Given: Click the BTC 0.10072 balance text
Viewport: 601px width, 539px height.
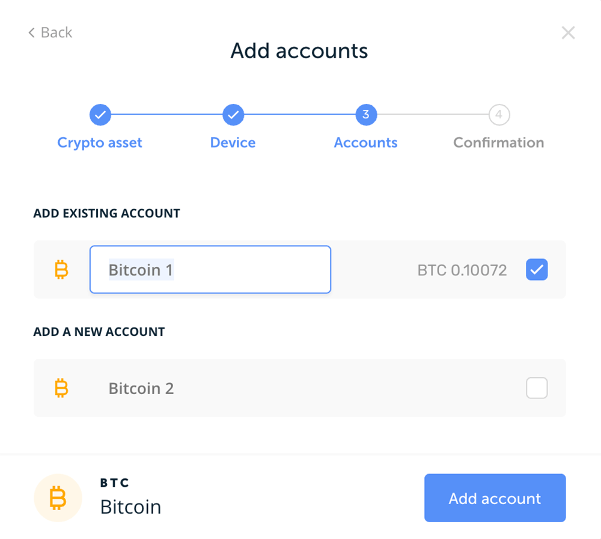Looking at the screenshot, I should (x=462, y=270).
